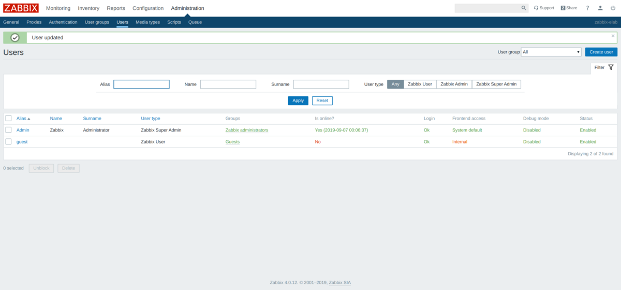This screenshot has height=290, width=621.
Task: Go to the Queue submenu
Action: [195, 22]
